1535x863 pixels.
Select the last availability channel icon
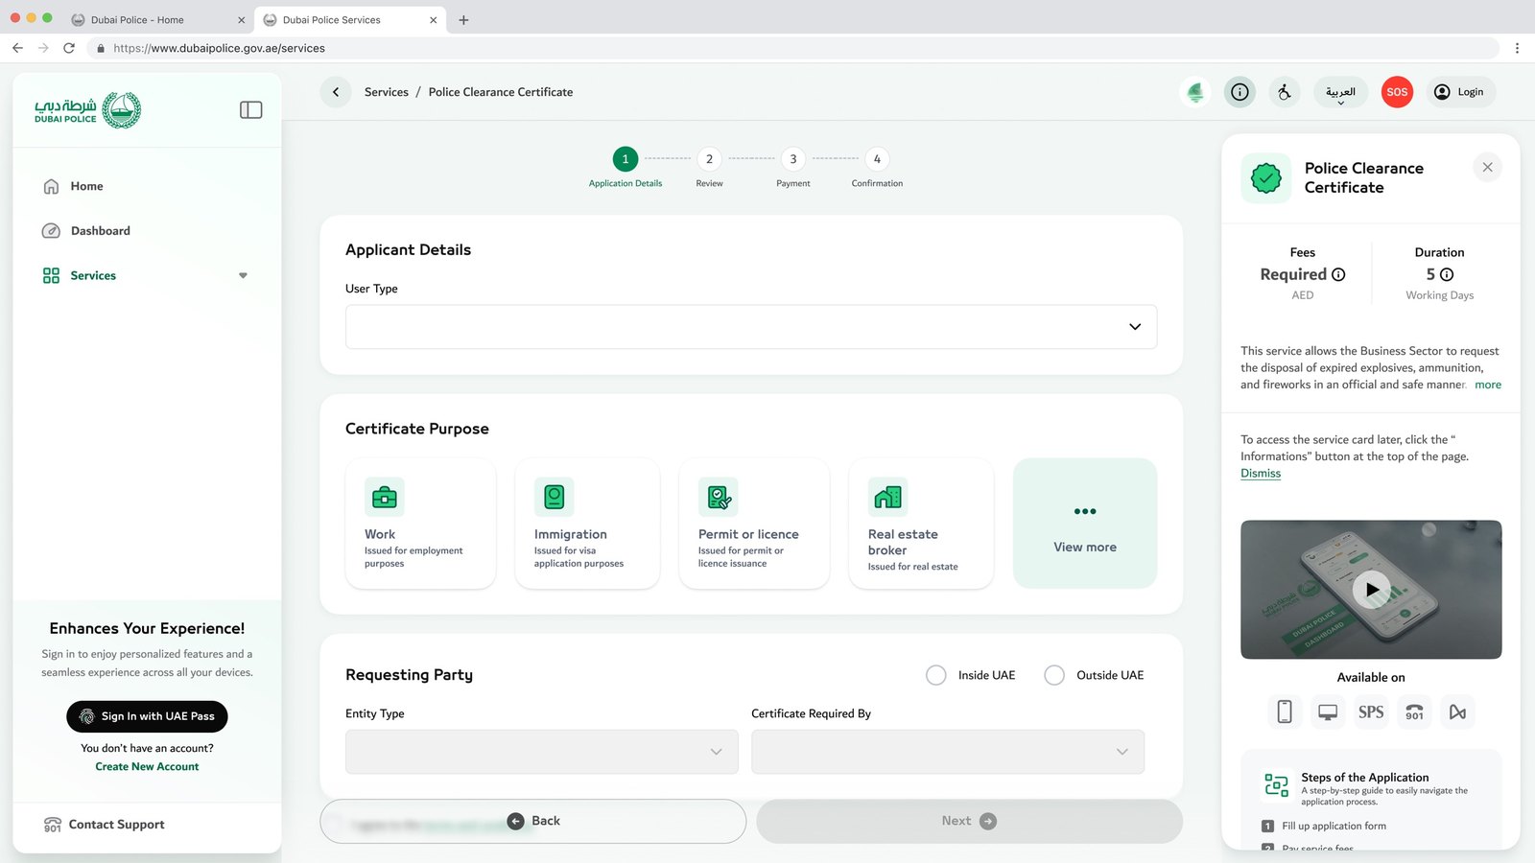pyautogui.click(x=1457, y=711)
